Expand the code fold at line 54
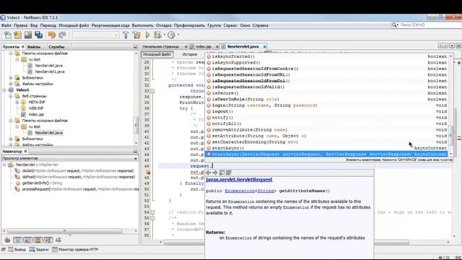The image size is (462, 260). (152, 212)
